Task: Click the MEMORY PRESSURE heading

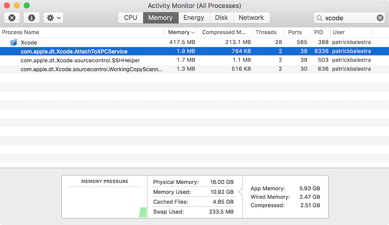Action: pos(105,181)
